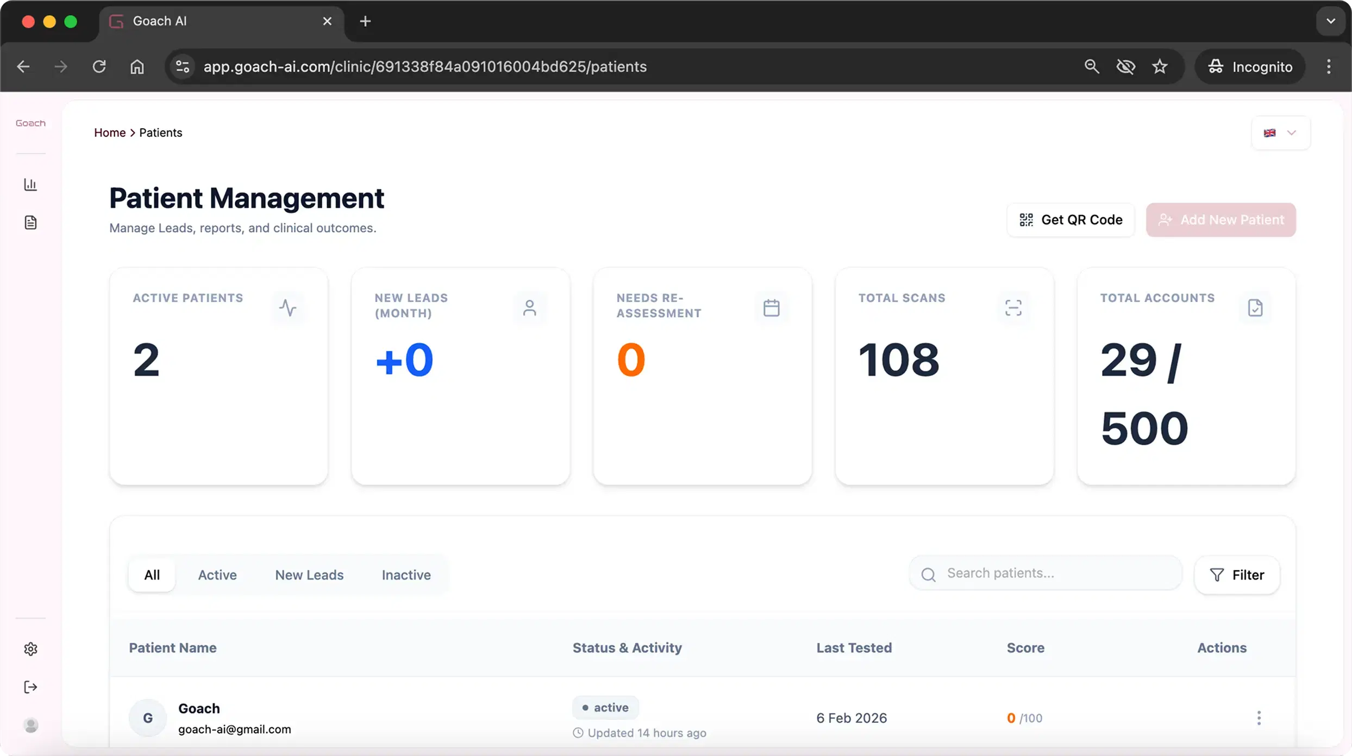Switch to the New Leads tab
Screen dimensions: 1352x756
309,575
